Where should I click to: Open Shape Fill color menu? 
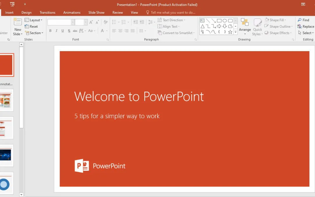275,20
